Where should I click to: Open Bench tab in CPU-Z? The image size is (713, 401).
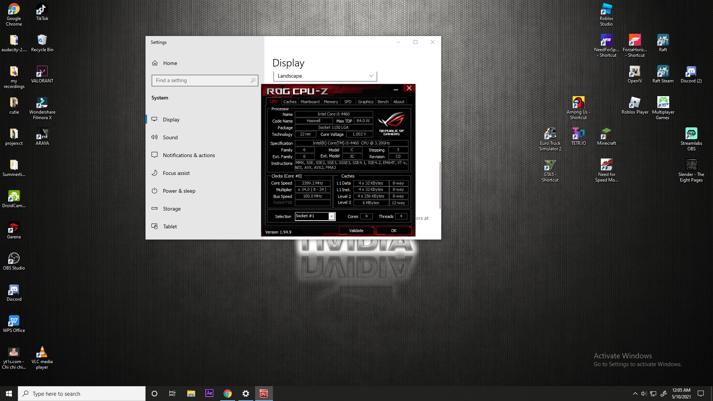point(383,102)
